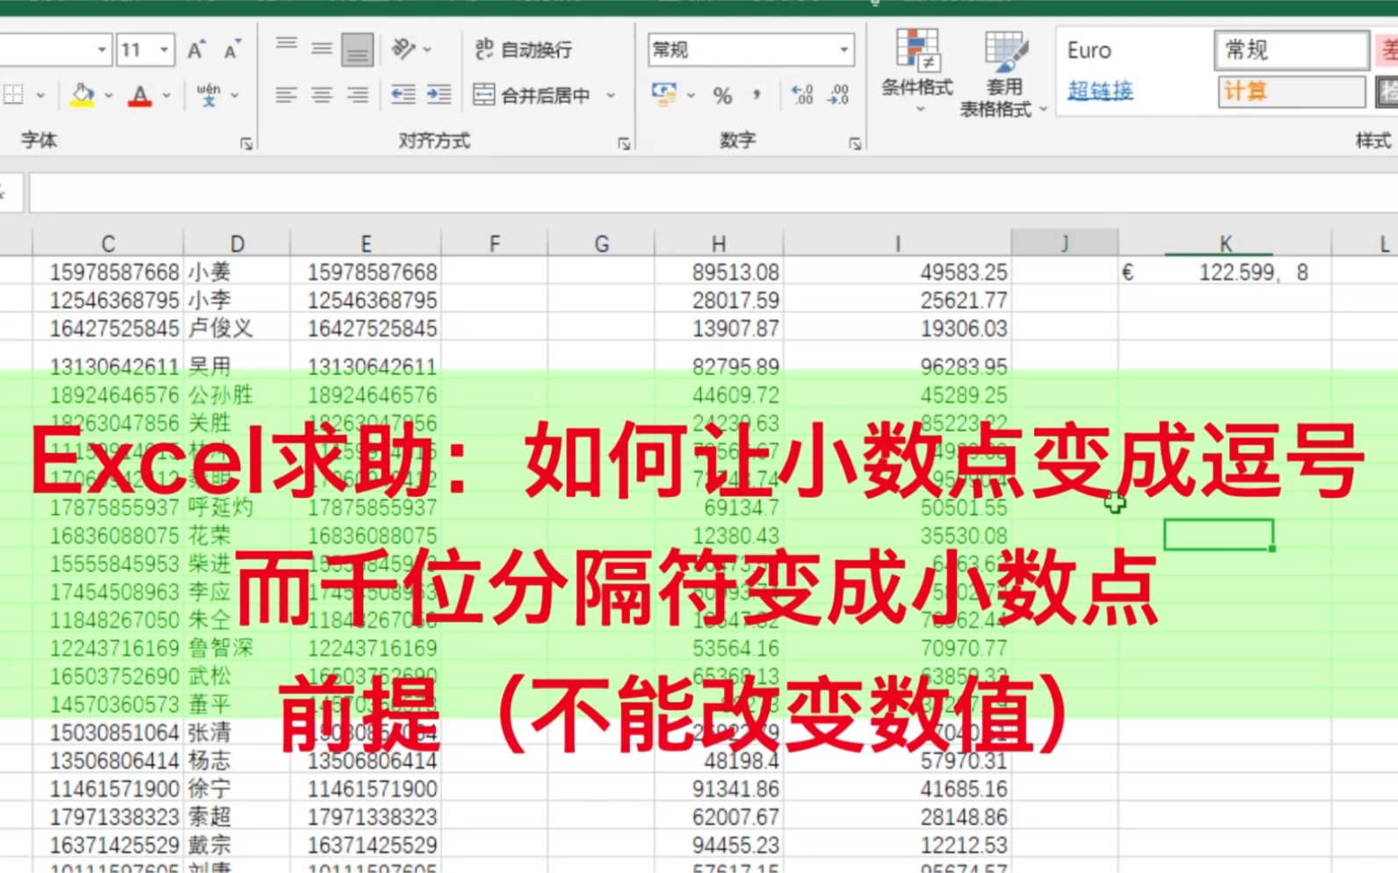Open 套用表格格式 table format gallery
Image resolution: width=1398 pixels, height=873 pixels.
[x=1003, y=73]
